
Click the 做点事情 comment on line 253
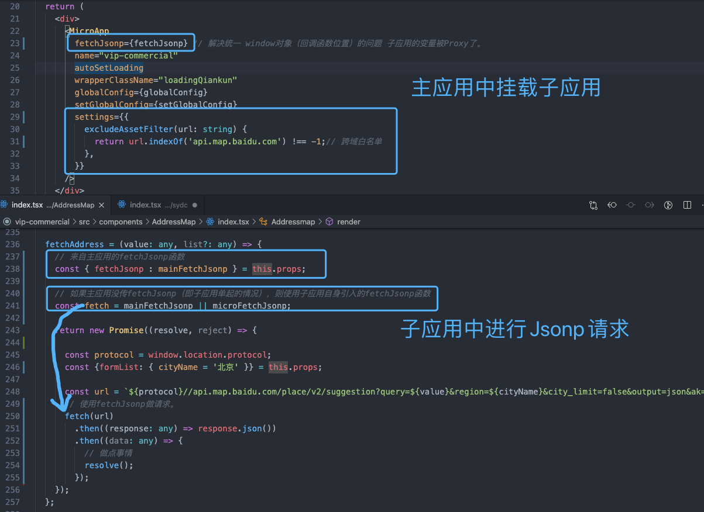pos(109,453)
